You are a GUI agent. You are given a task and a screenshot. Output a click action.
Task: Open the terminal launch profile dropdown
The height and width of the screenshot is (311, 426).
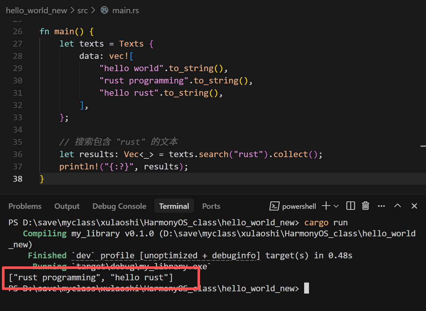pyautogui.click(x=336, y=206)
